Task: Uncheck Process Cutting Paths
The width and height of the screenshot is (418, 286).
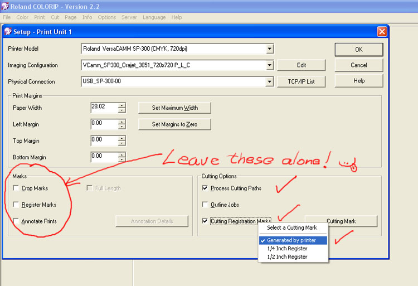Action: pos(205,188)
